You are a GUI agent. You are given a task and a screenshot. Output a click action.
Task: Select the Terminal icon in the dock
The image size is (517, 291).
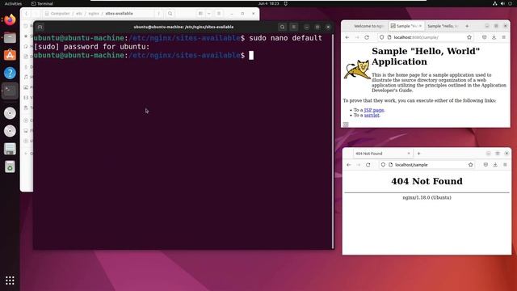(10, 91)
